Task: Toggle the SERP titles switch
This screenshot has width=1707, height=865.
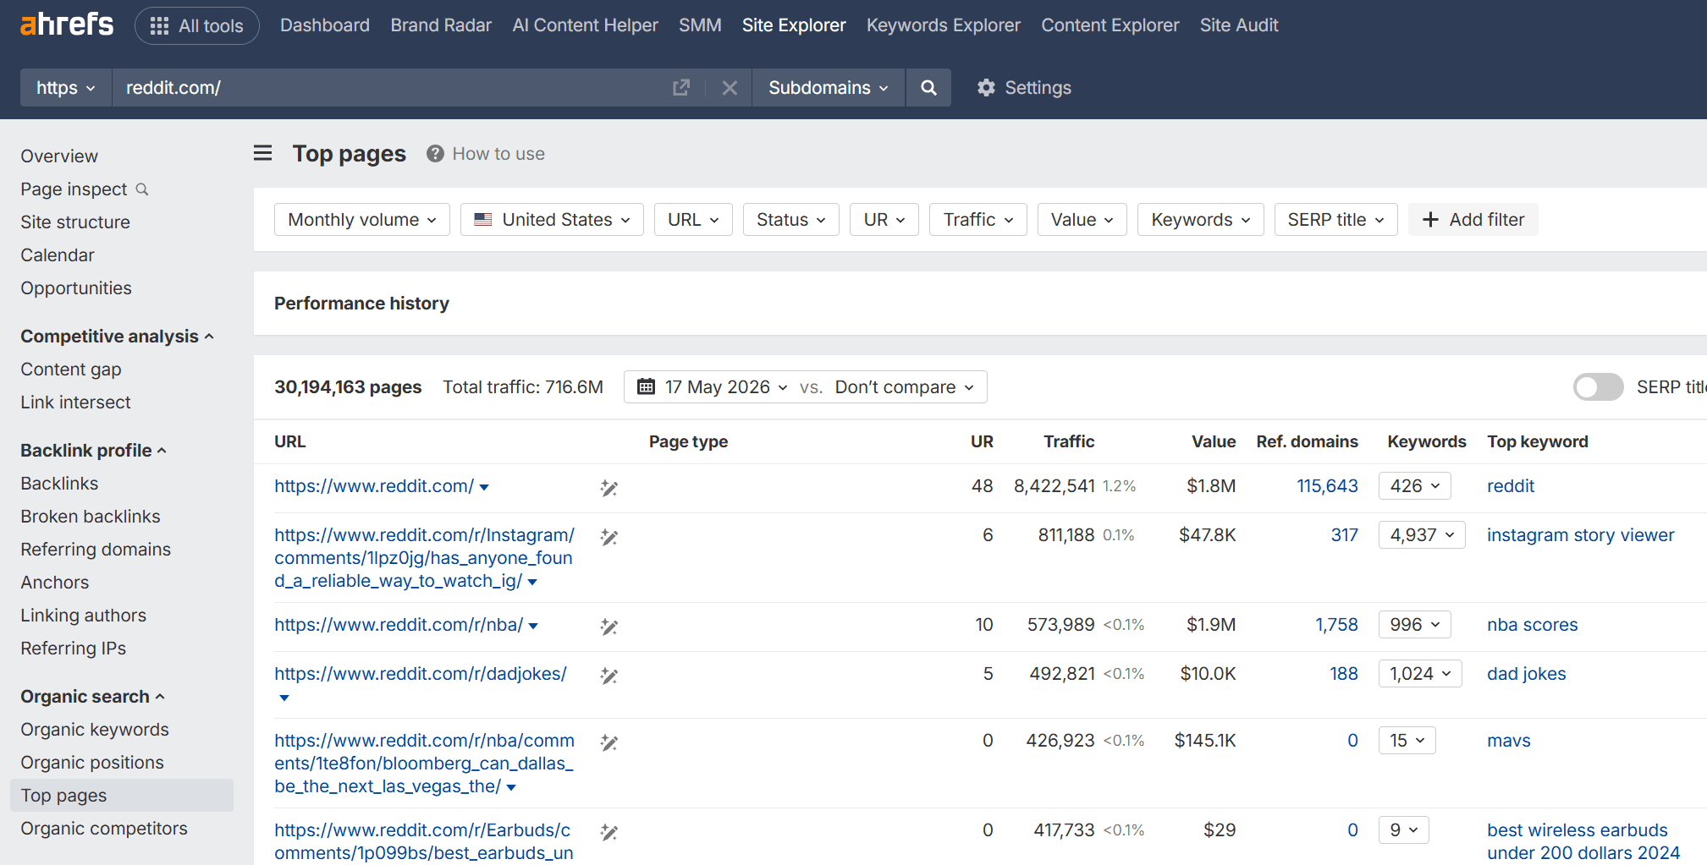Action: tap(1598, 387)
